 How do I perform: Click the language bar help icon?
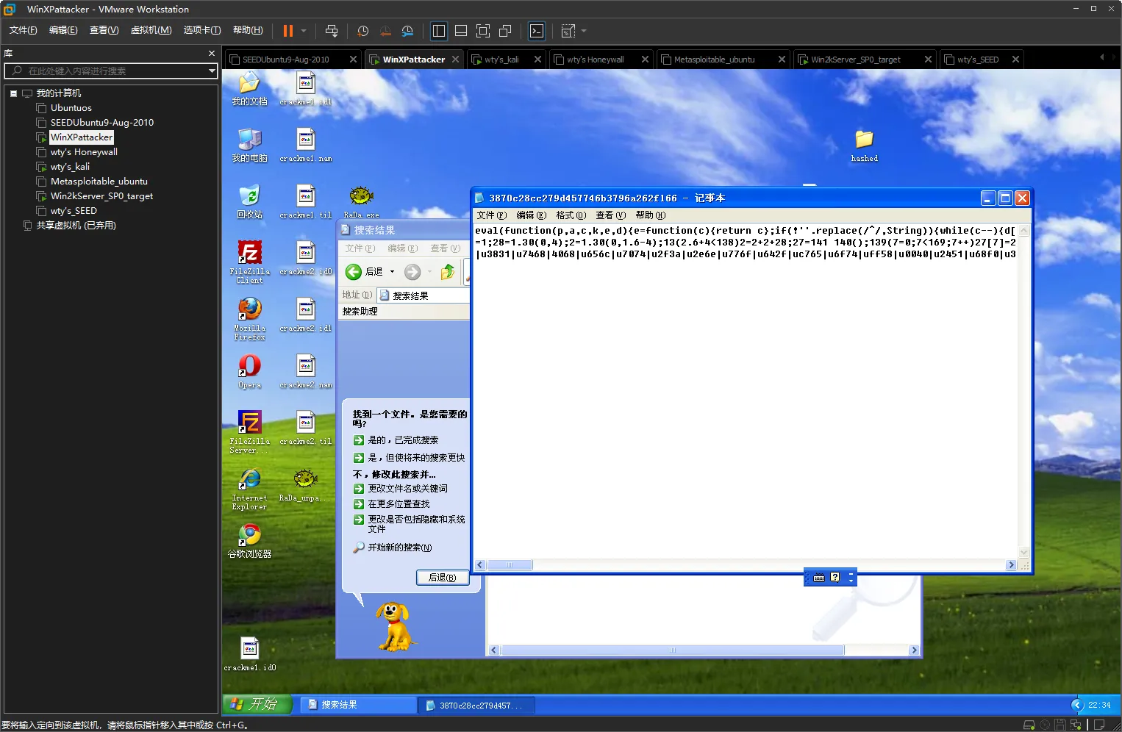coord(835,578)
